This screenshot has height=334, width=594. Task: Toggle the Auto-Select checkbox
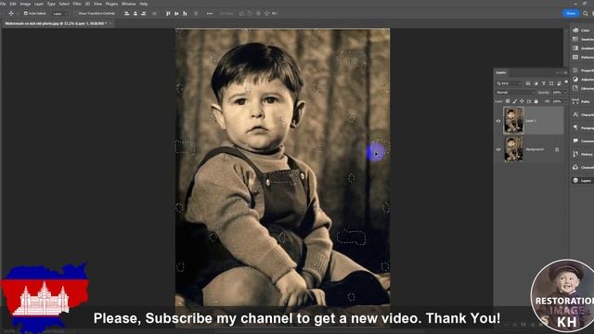[26, 13]
